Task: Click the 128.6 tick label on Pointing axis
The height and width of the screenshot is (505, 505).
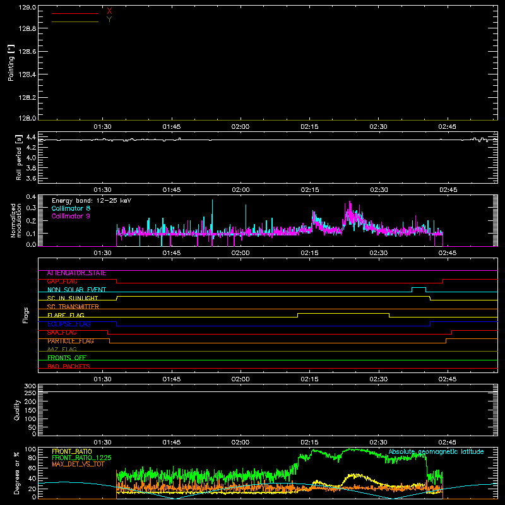Action: (x=27, y=51)
